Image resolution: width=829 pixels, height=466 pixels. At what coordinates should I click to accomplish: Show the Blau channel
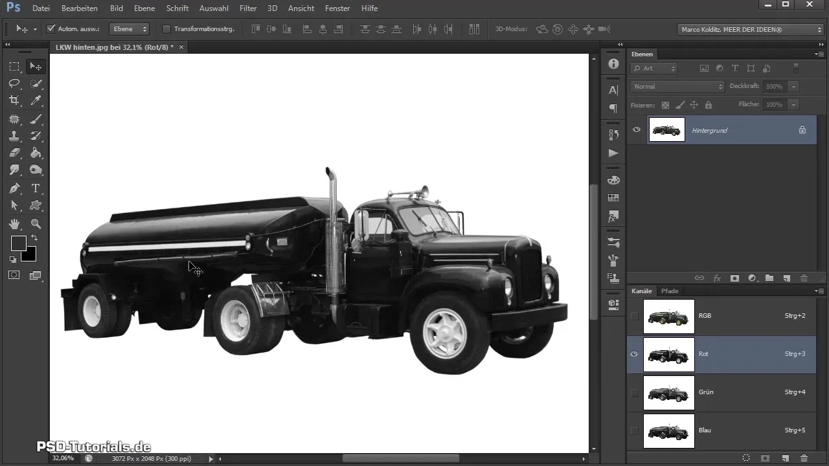pos(634,430)
